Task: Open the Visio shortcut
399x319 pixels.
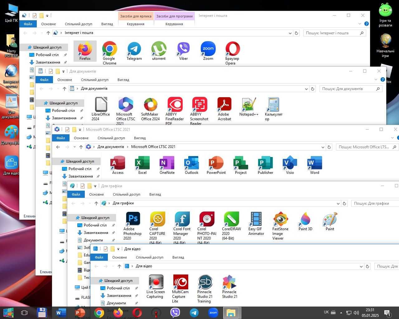Action: pos(290,165)
